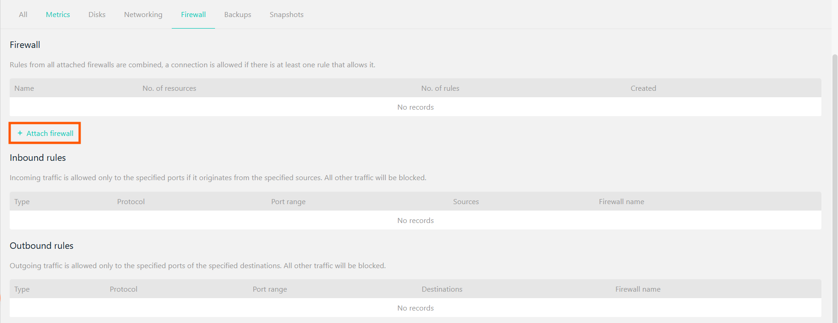Click the Destinations header under Outbound rules
Viewport: 838px width, 323px height.
click(442, 289)
